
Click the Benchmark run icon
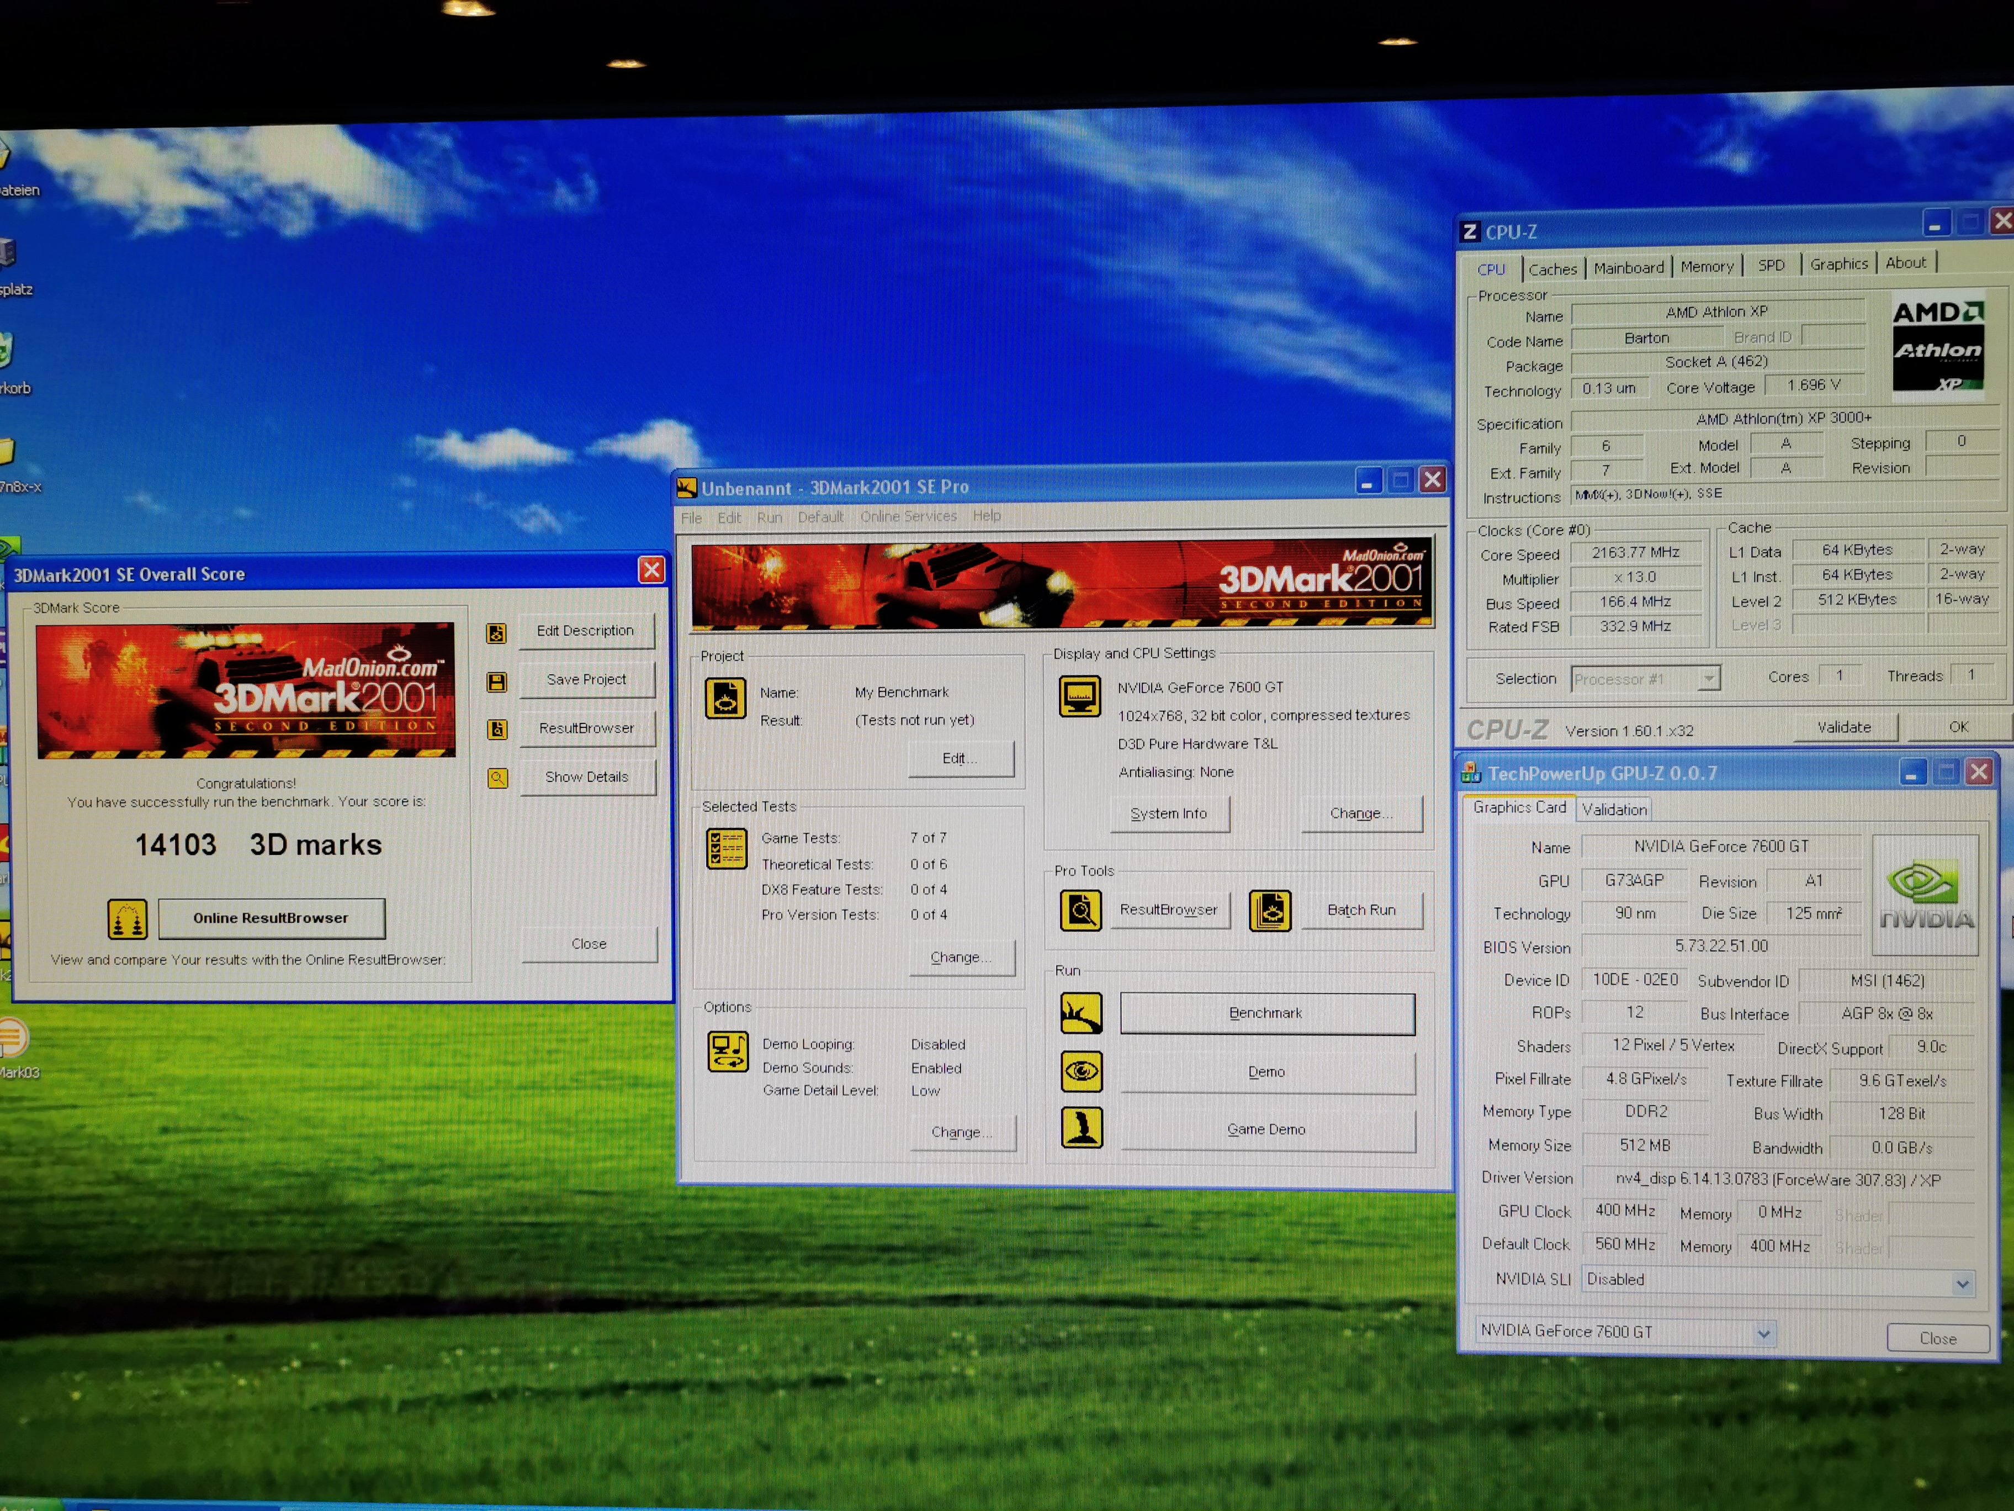tap(1081, 1014)
